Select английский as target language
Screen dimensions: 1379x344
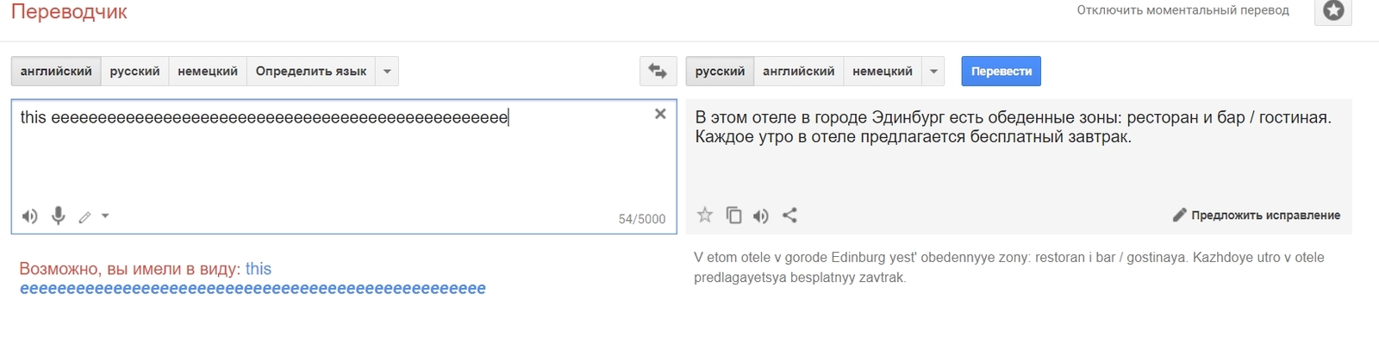click(799, 72)
